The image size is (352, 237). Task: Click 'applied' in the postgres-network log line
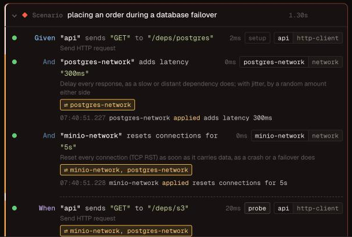point(186,118)
